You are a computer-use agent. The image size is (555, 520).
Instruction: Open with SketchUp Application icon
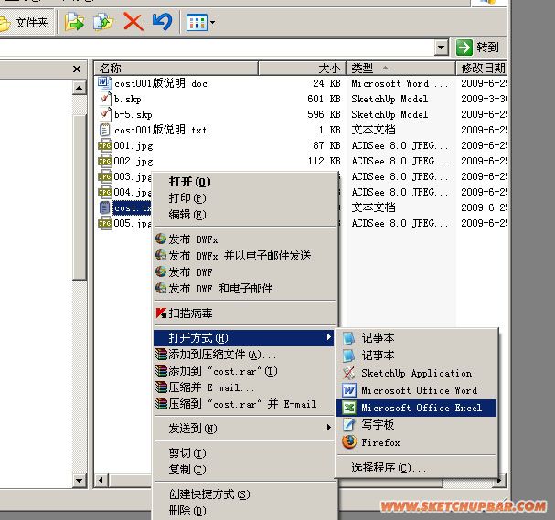[x=349, y=373]
